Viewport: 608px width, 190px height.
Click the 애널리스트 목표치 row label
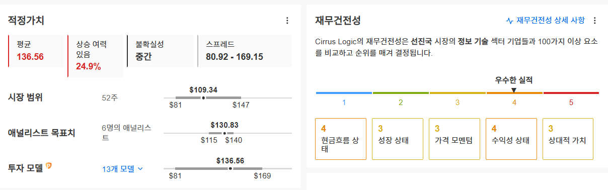click(42, 133)
